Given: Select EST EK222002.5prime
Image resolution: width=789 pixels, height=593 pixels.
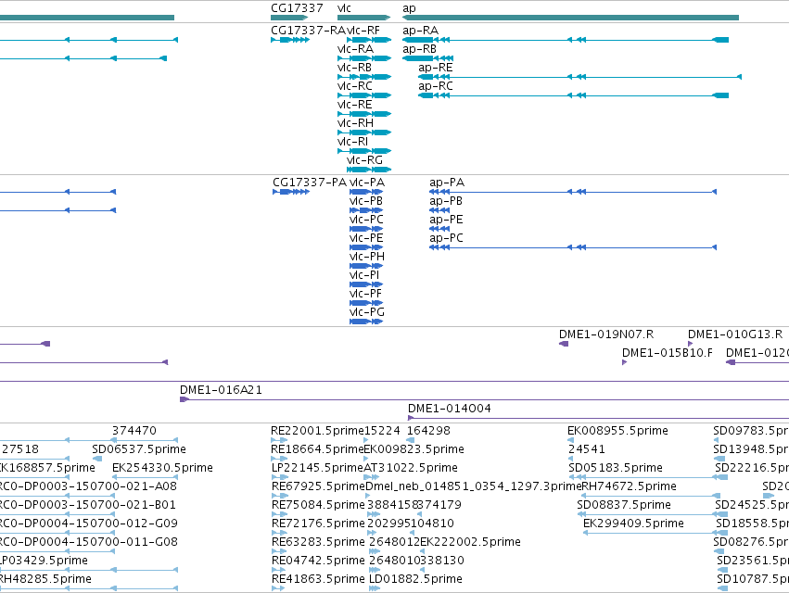Looking at the screenshot, I should pos(470,542).
